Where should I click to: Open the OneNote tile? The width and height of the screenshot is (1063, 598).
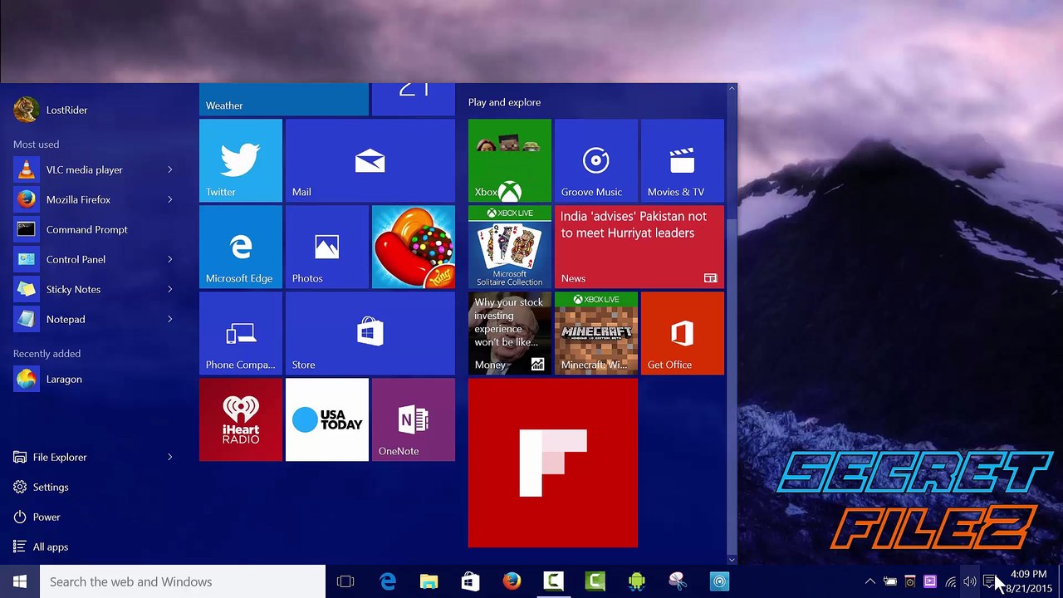414,419
